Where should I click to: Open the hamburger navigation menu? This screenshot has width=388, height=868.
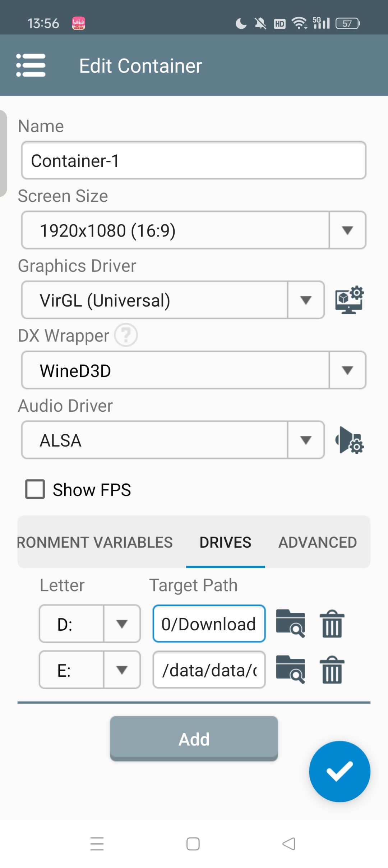[x=31, y=65]
